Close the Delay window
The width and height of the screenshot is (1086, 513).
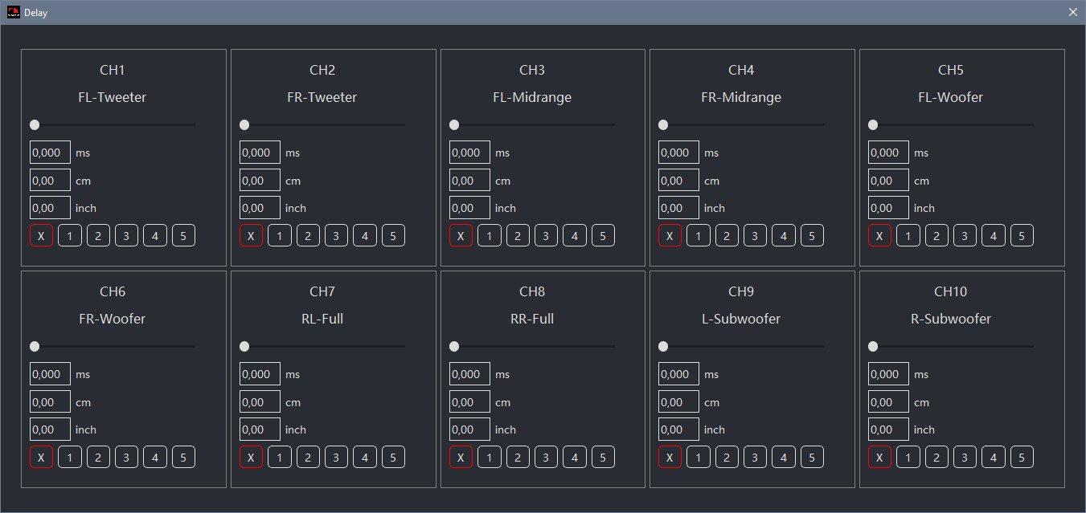1072,12
